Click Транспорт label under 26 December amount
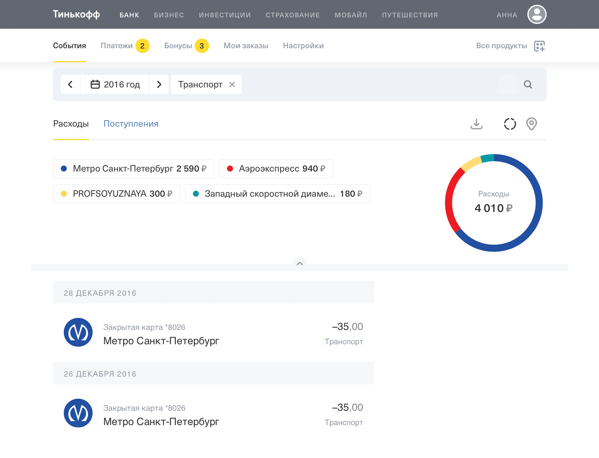This screenshot has width=599, height=458. point(344,422)
